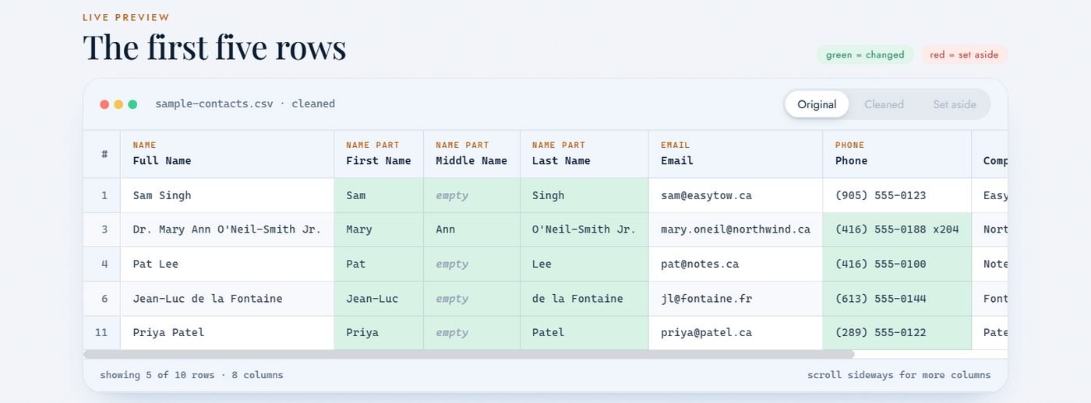Click email 'pat@notes.ca'

point(736,264)
